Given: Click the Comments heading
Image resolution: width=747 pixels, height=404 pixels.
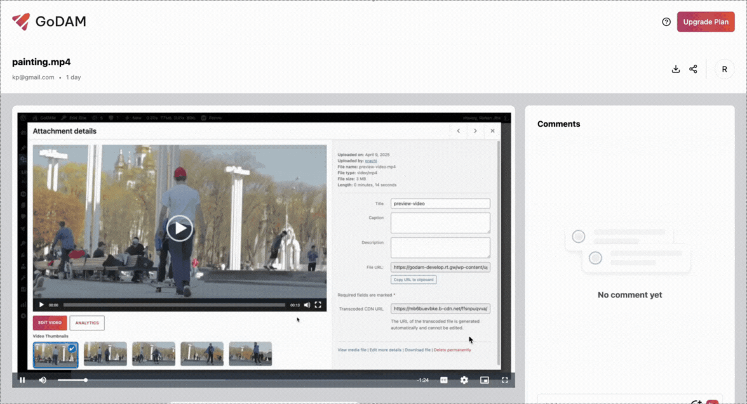Looking at the screenshot, I should click(559, 124).
